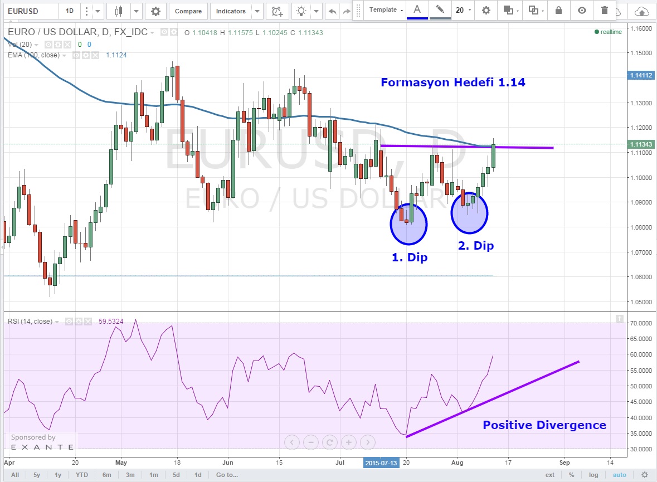This screenshot has width=657, height=482.
Task: Click the Go to... button
Action: click(227, 475)
